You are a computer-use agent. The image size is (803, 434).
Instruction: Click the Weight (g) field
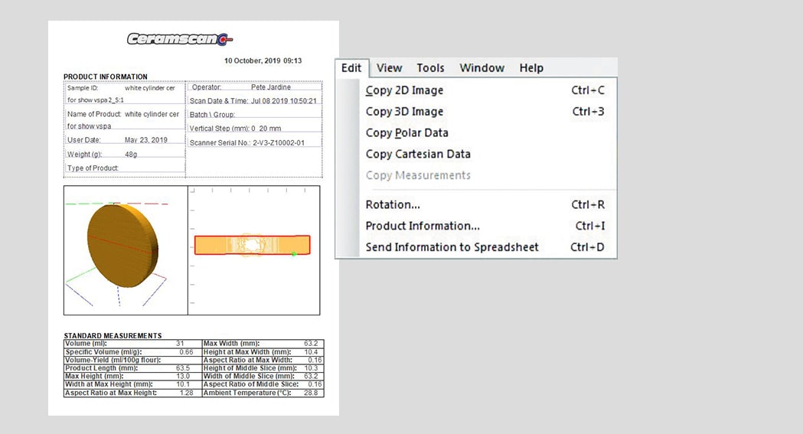[x=125, y=154]
